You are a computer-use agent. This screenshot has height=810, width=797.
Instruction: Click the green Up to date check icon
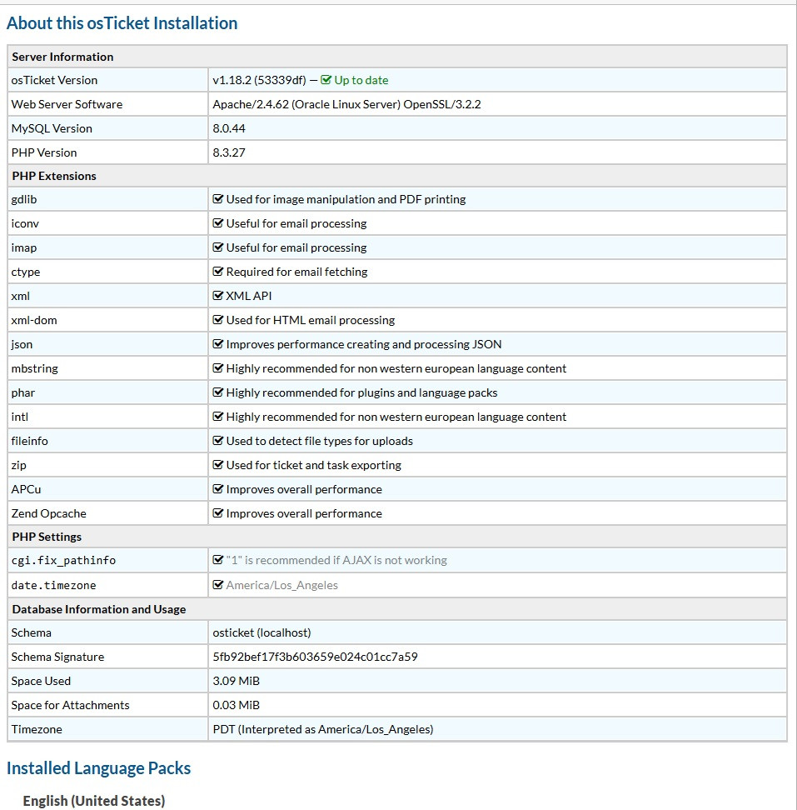coord(326,80)
